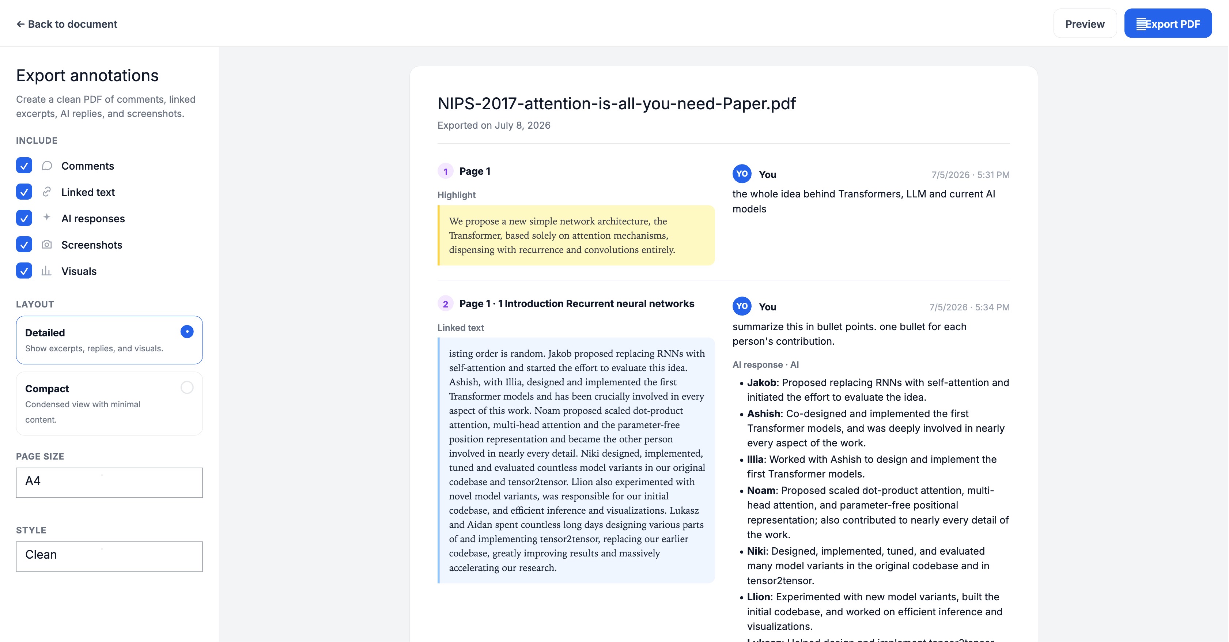This screenshot has height=642, width=1229.
Task: Uncheck the Comments checkbox
Action: pyautogui.click(x=24, y=166)
